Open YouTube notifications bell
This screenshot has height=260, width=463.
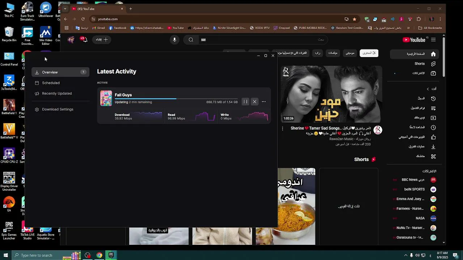coord(84,39)
